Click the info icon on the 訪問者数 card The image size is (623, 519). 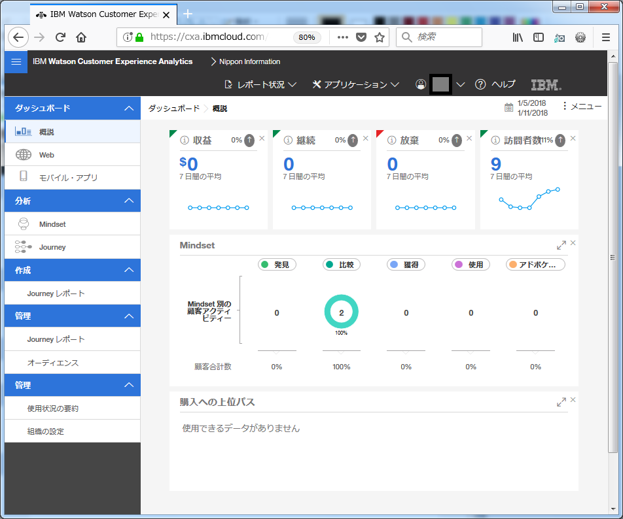click(495, 141)
